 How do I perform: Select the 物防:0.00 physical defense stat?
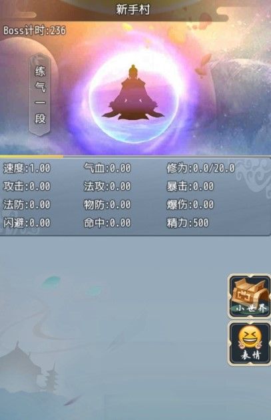pos(107,204)
